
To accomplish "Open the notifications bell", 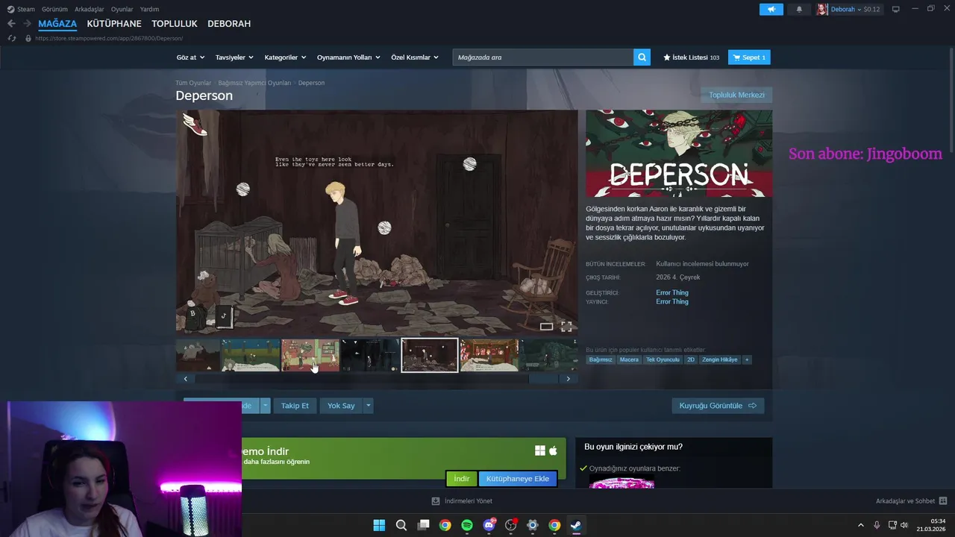I will (x=799, y=9).
